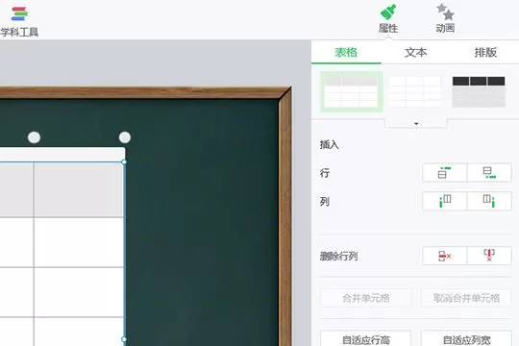Screen dimensions: 519x346
Task: Click the 合并单元格 button
Action: click(366, 298)
